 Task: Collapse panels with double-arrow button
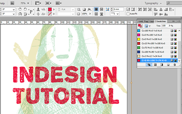(174, 21)
